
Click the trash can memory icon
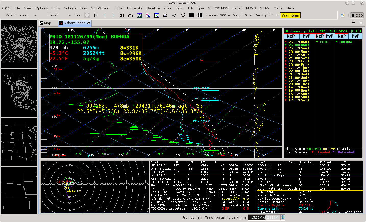point(283,217)
